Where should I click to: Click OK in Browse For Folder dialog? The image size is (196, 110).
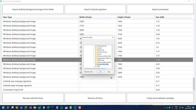100,72
